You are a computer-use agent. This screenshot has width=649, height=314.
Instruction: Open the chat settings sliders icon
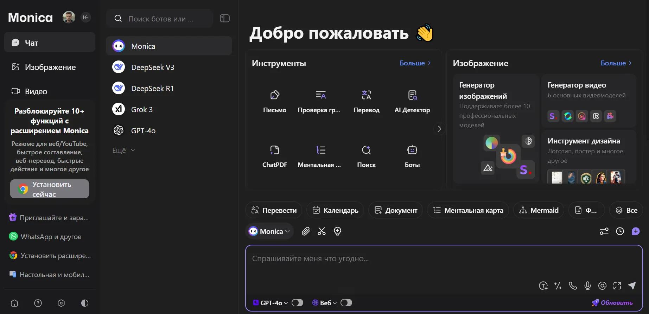pyautogui.click(x=604, y=231)
